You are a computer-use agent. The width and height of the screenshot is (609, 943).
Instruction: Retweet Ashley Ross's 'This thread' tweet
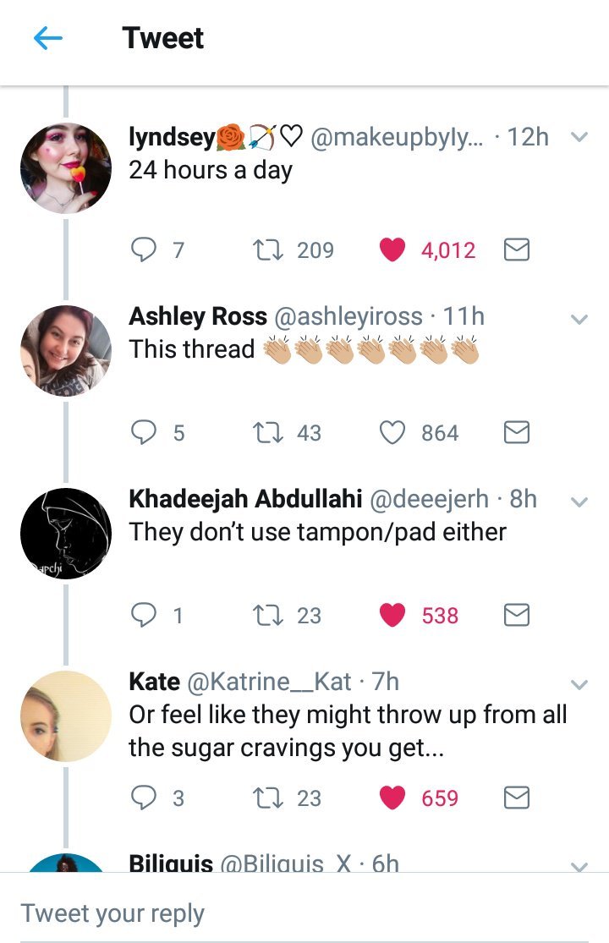[x=266, y=433]
